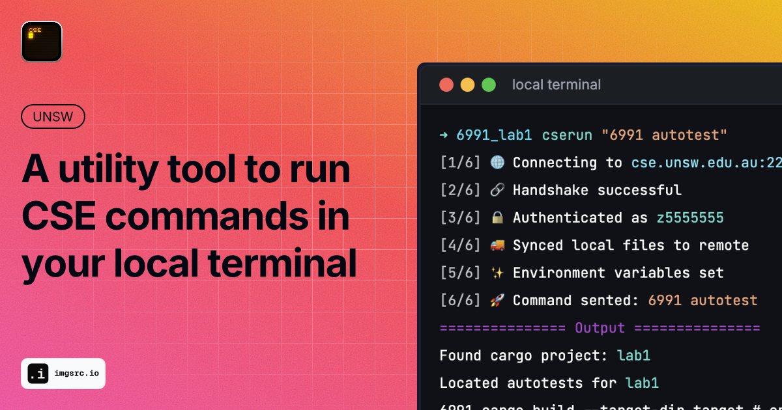Image resolution: width=782 pixels, height=410 pixels.
Task: Click the chain-link icon beside Handshake successful
Action: [497, 189]
